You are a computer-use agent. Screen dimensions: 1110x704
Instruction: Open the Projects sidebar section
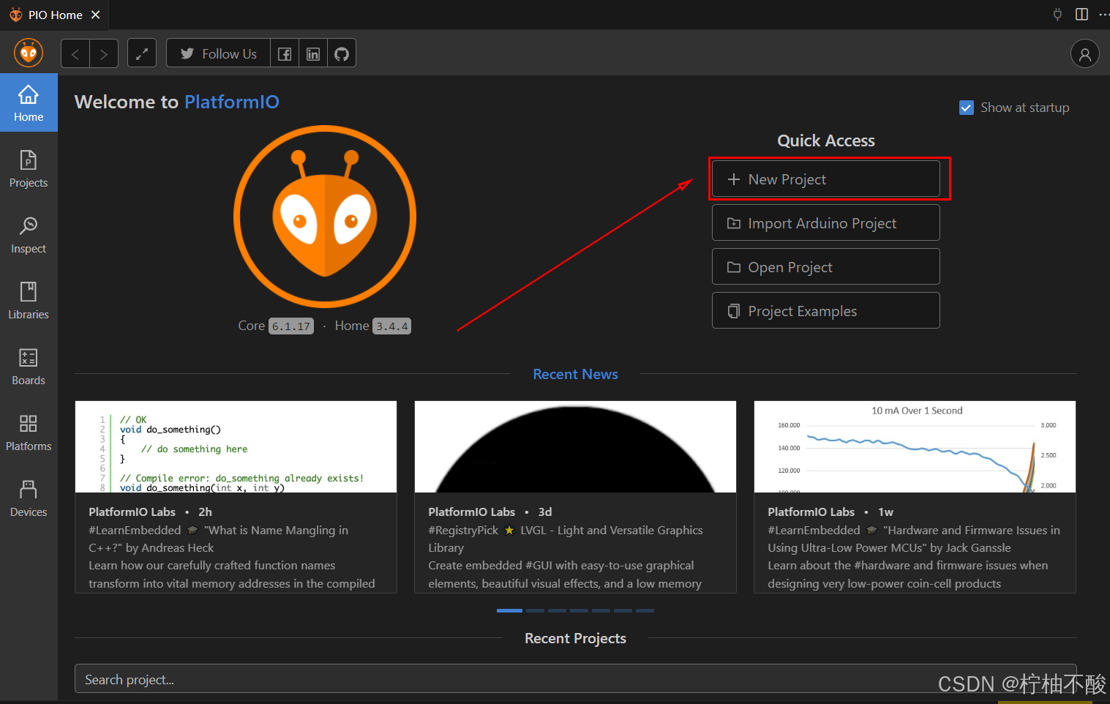pyautogui.click(x=29, y=169)
